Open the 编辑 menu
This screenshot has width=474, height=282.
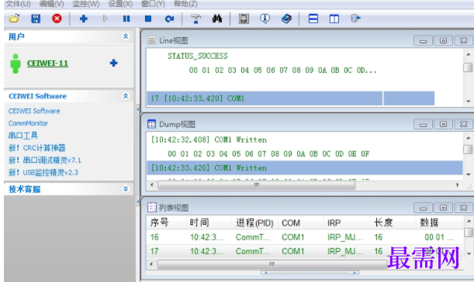[x=51, y=4]
